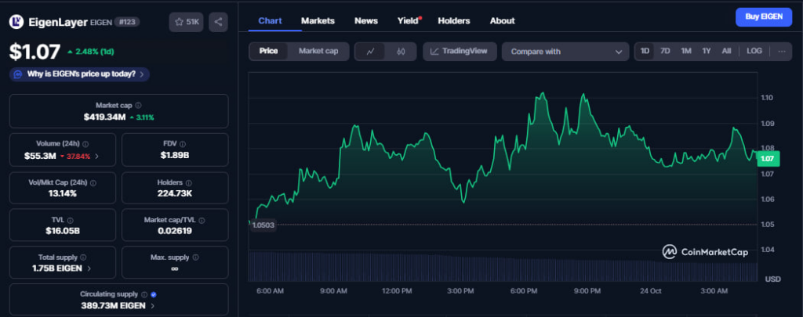
Task: Open the three-dot more options menu
Action: point(782,51)
